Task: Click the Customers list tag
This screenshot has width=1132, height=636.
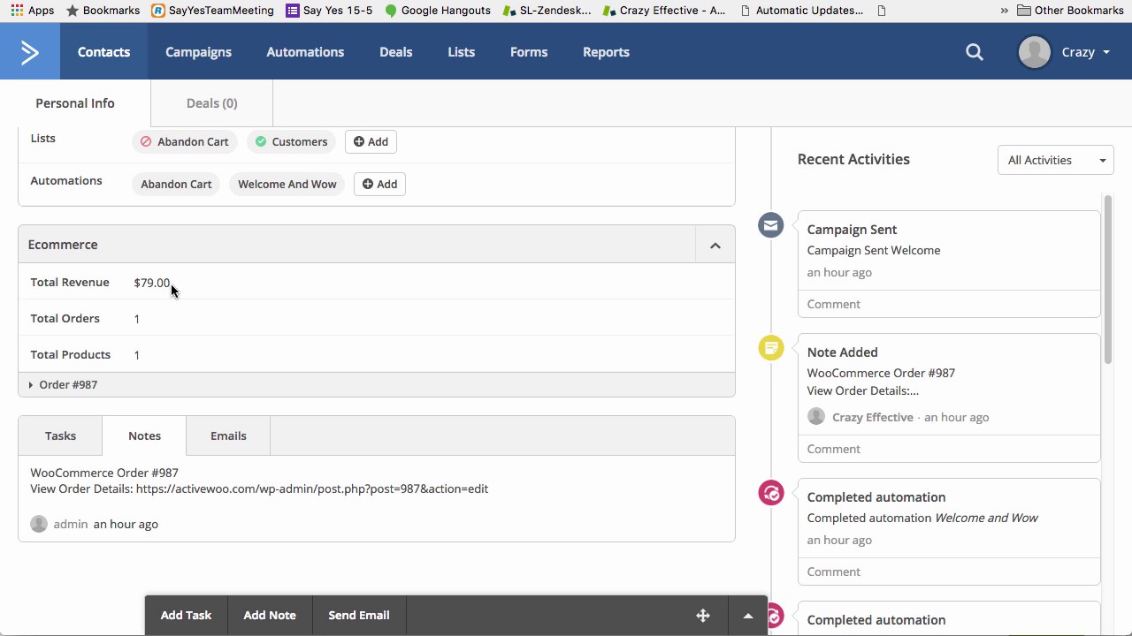Action: (x=292, y=141)
